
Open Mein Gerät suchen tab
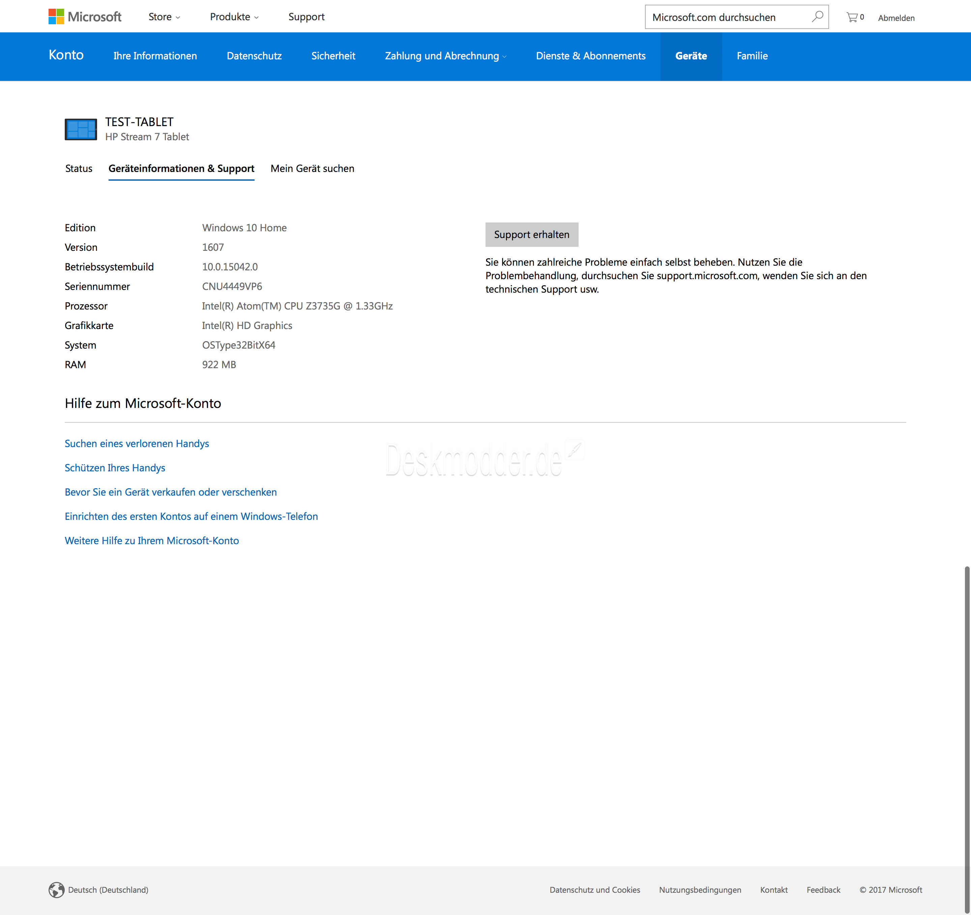tap(313, 169)
